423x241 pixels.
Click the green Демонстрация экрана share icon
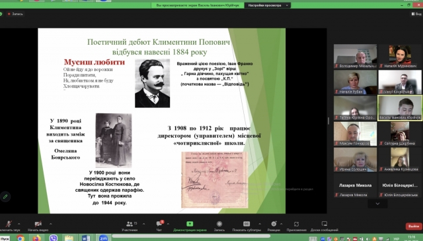click(x=190, y=224)
